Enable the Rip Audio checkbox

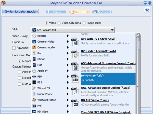(x=14, y=48)
